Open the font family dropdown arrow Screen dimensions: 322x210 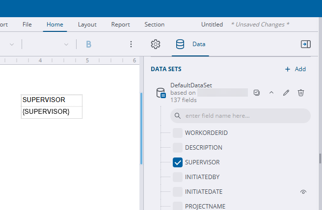[12, 44]
